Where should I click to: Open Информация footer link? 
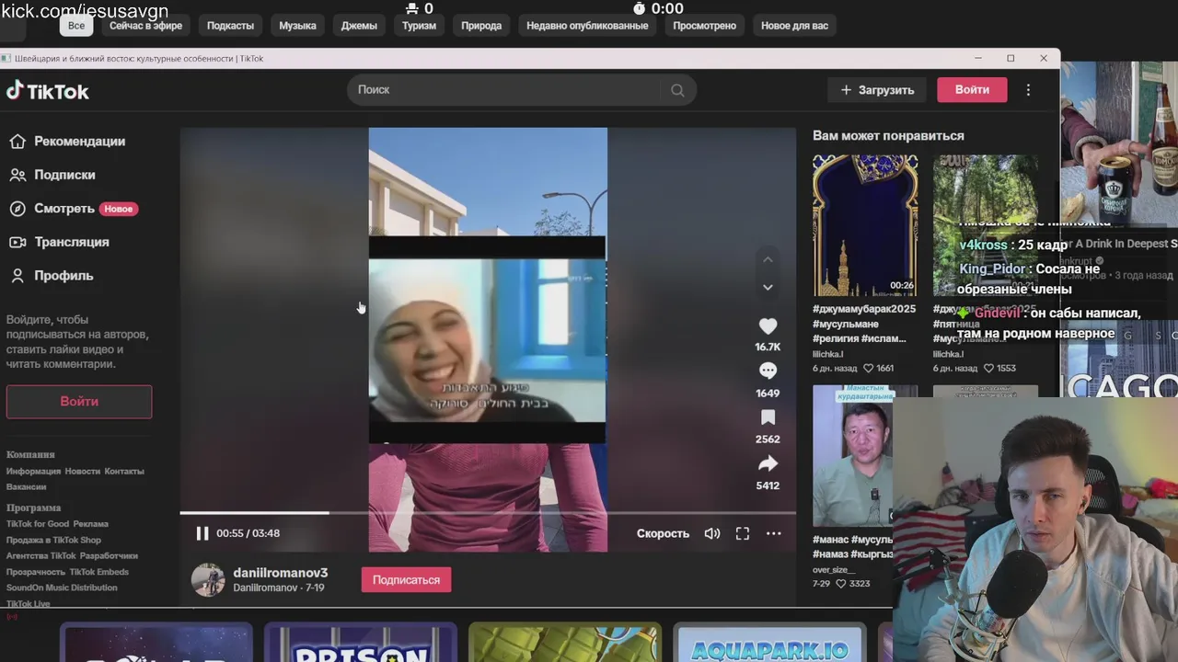pyautogui.click(x=33, y=472)
